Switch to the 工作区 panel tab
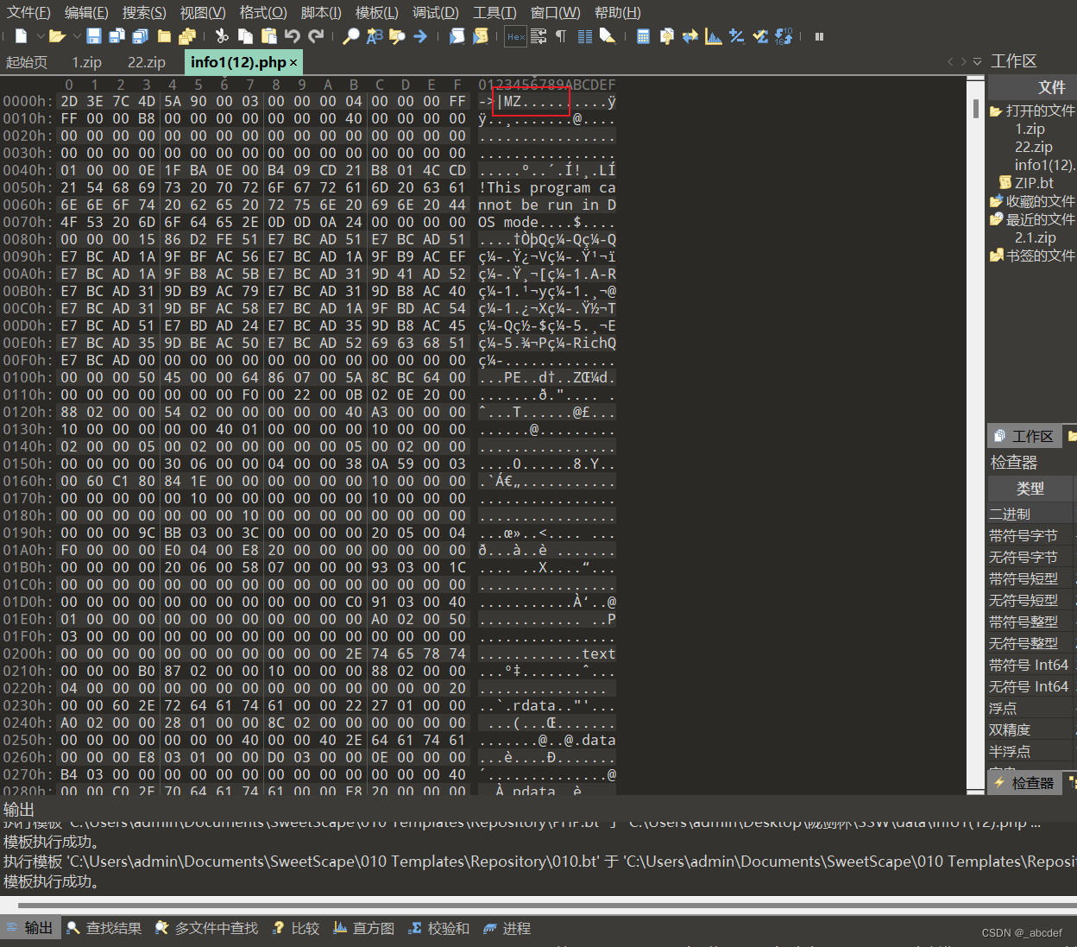The width and height of the screenshot is (1077, 947). pyautogui.click(x=1024, y=436)
